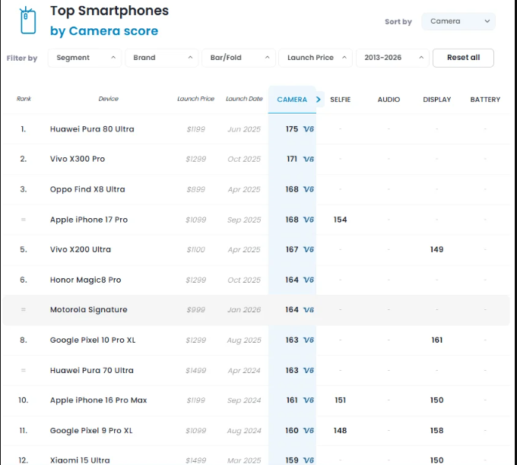The image size is (517, 465).
Task: Open the Launch Price filter
Action: [x=316, y=58]
